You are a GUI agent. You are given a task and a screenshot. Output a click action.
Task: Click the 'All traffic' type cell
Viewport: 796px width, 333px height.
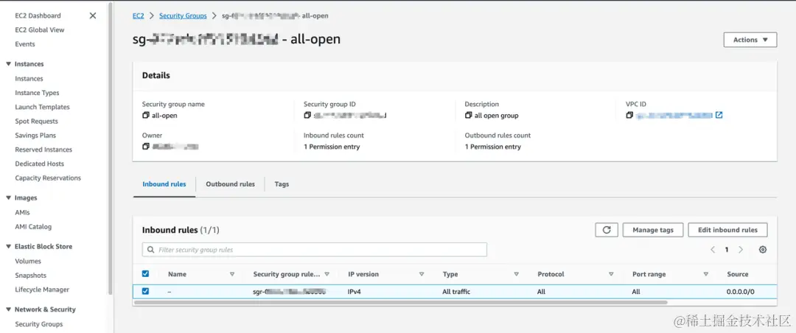click(x=456, y=292)
